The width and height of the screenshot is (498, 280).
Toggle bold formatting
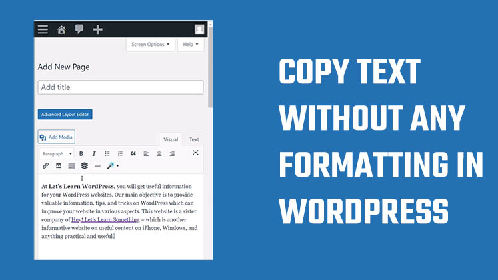pyautogui.click(x=81, y=153)
